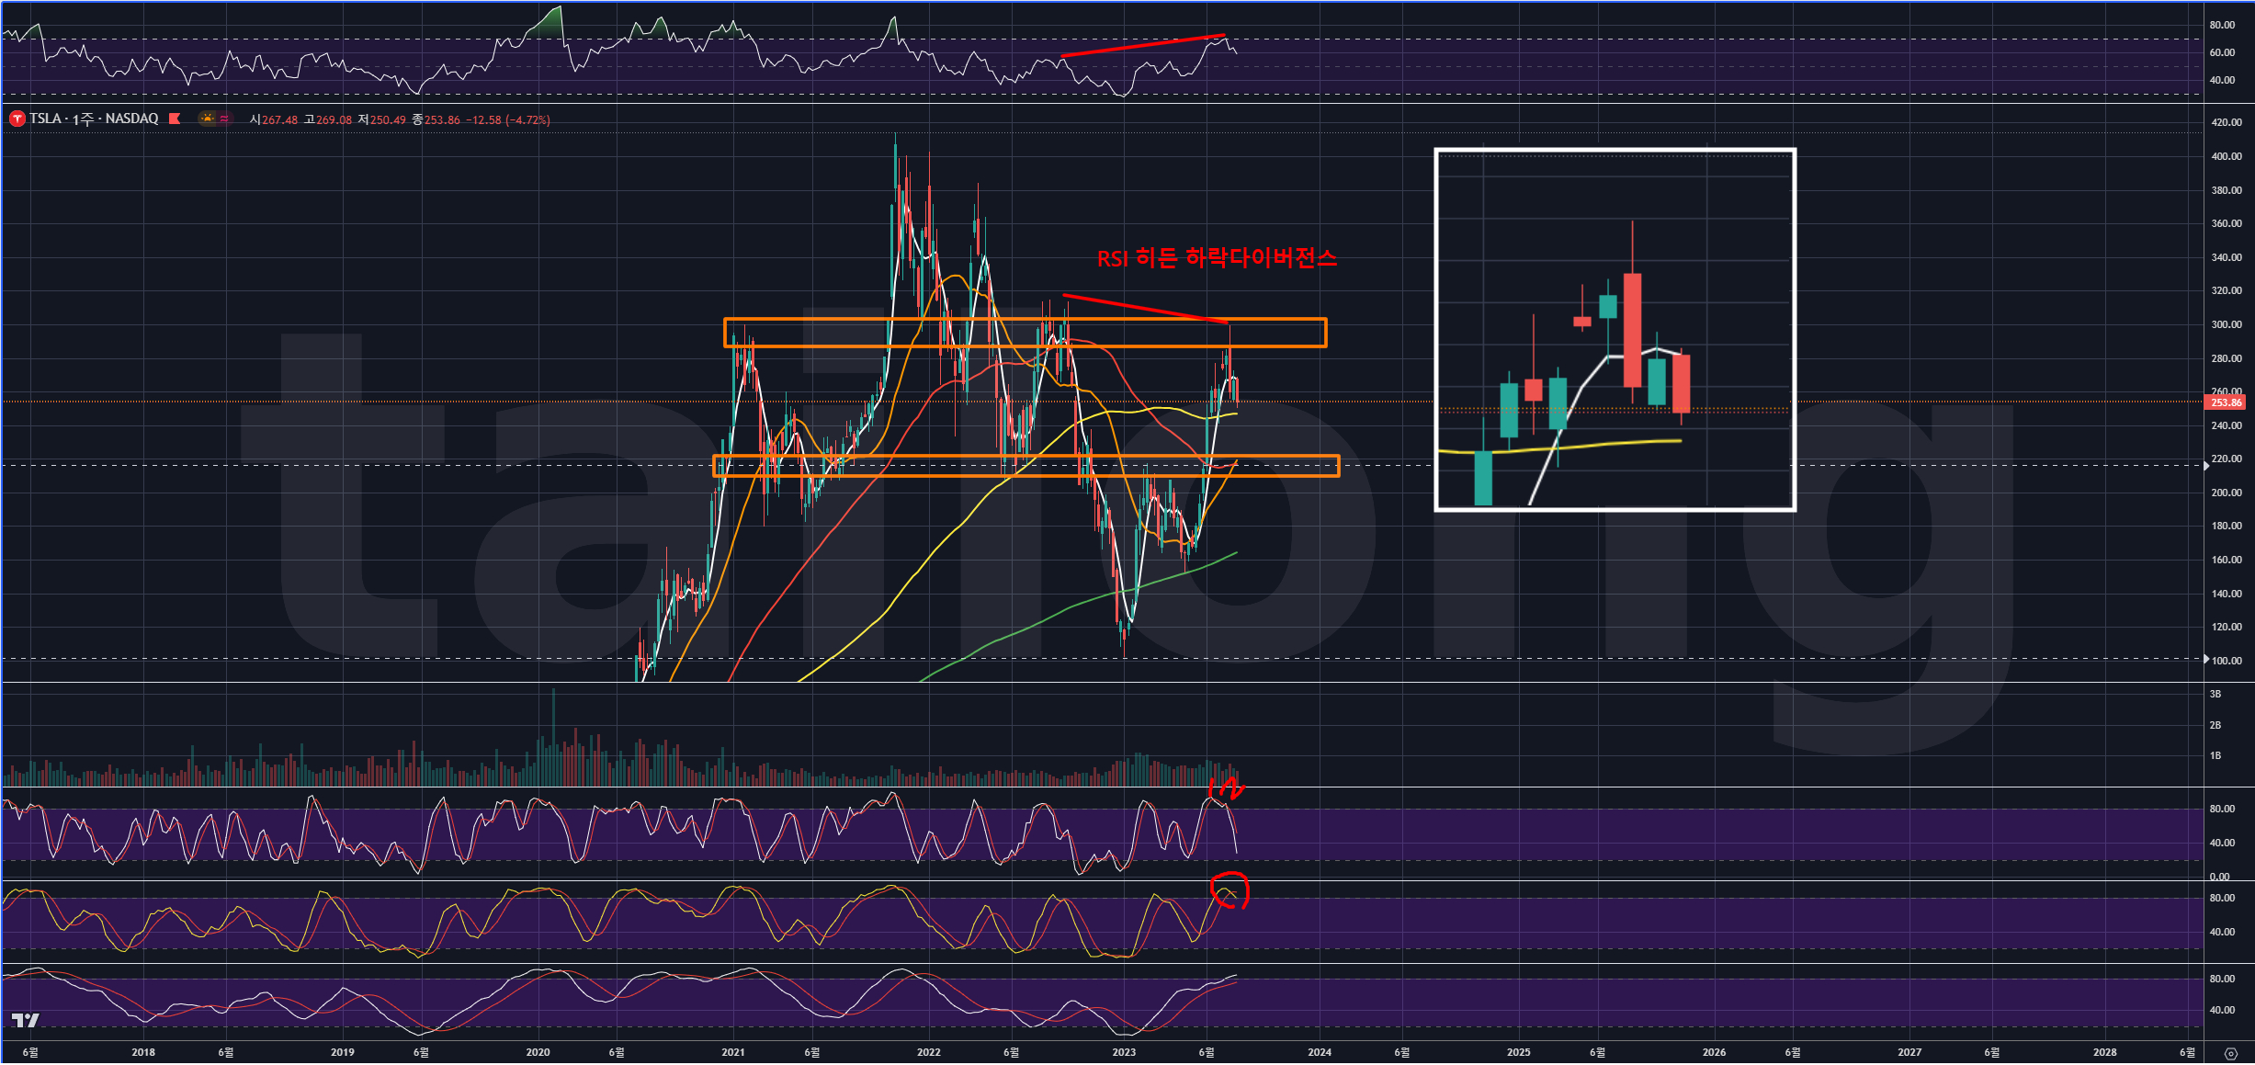Click the red 253.86 current price label
2255x1065 pixels.
click(2226, 402)
